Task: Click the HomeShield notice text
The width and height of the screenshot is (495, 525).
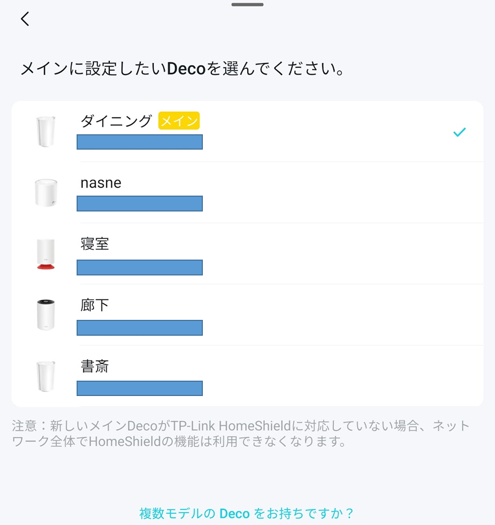Action: click(x=240, y=434)
